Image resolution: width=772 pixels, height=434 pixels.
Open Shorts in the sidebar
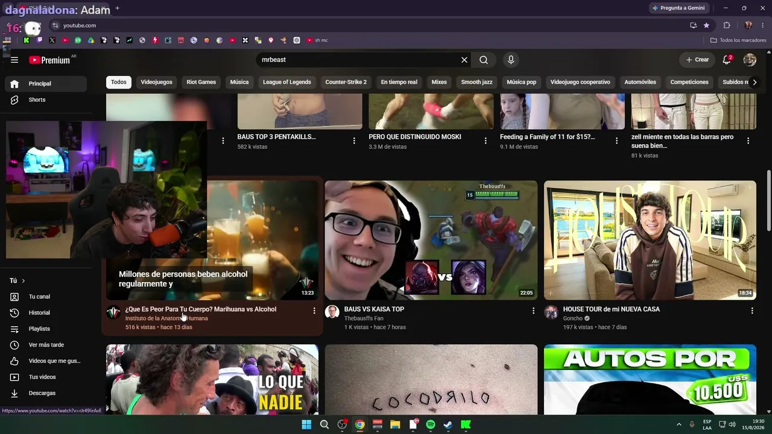coord(46,99)
